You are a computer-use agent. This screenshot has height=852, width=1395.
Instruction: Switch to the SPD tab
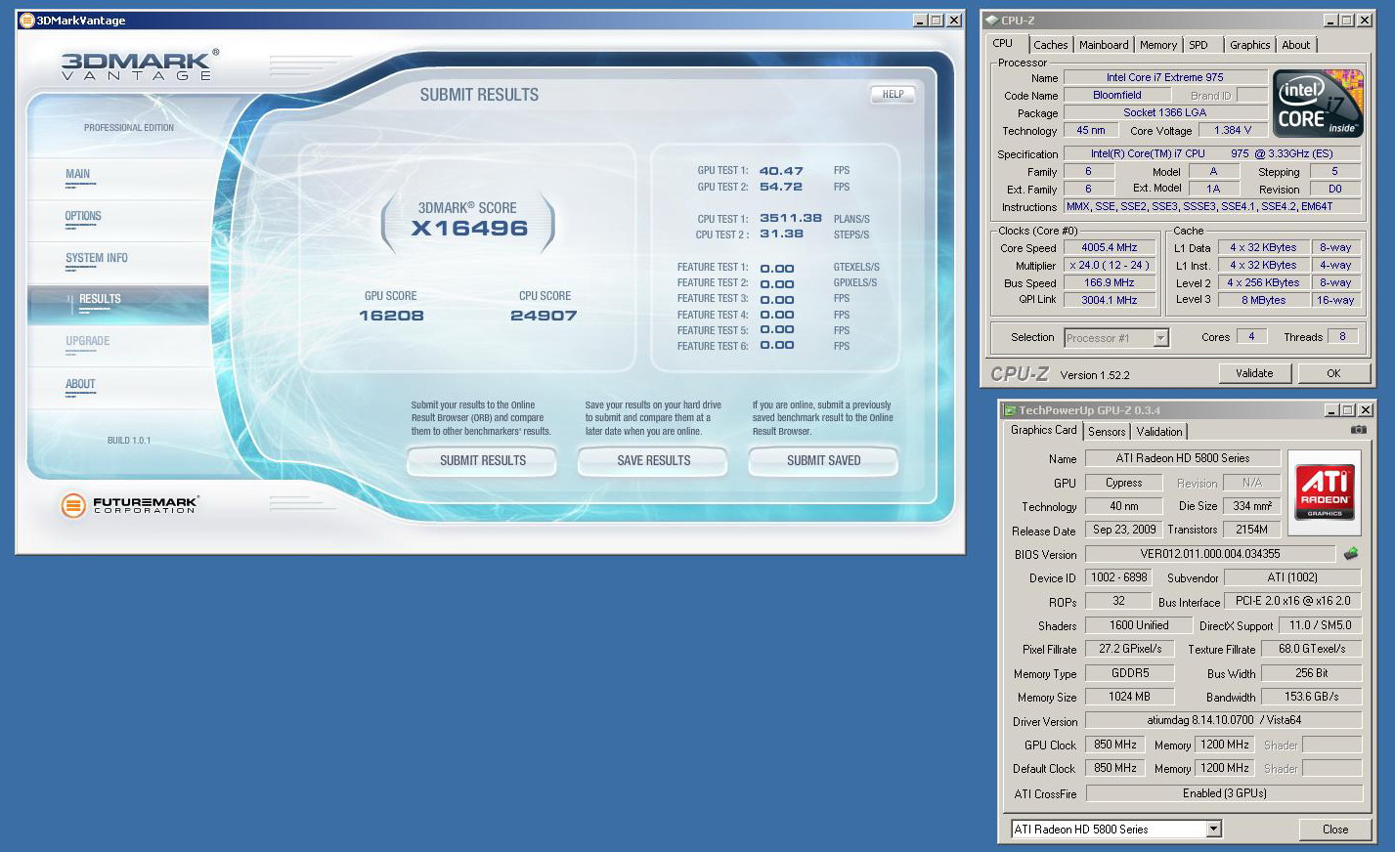pyautogui.click(x=1199, y=45)
